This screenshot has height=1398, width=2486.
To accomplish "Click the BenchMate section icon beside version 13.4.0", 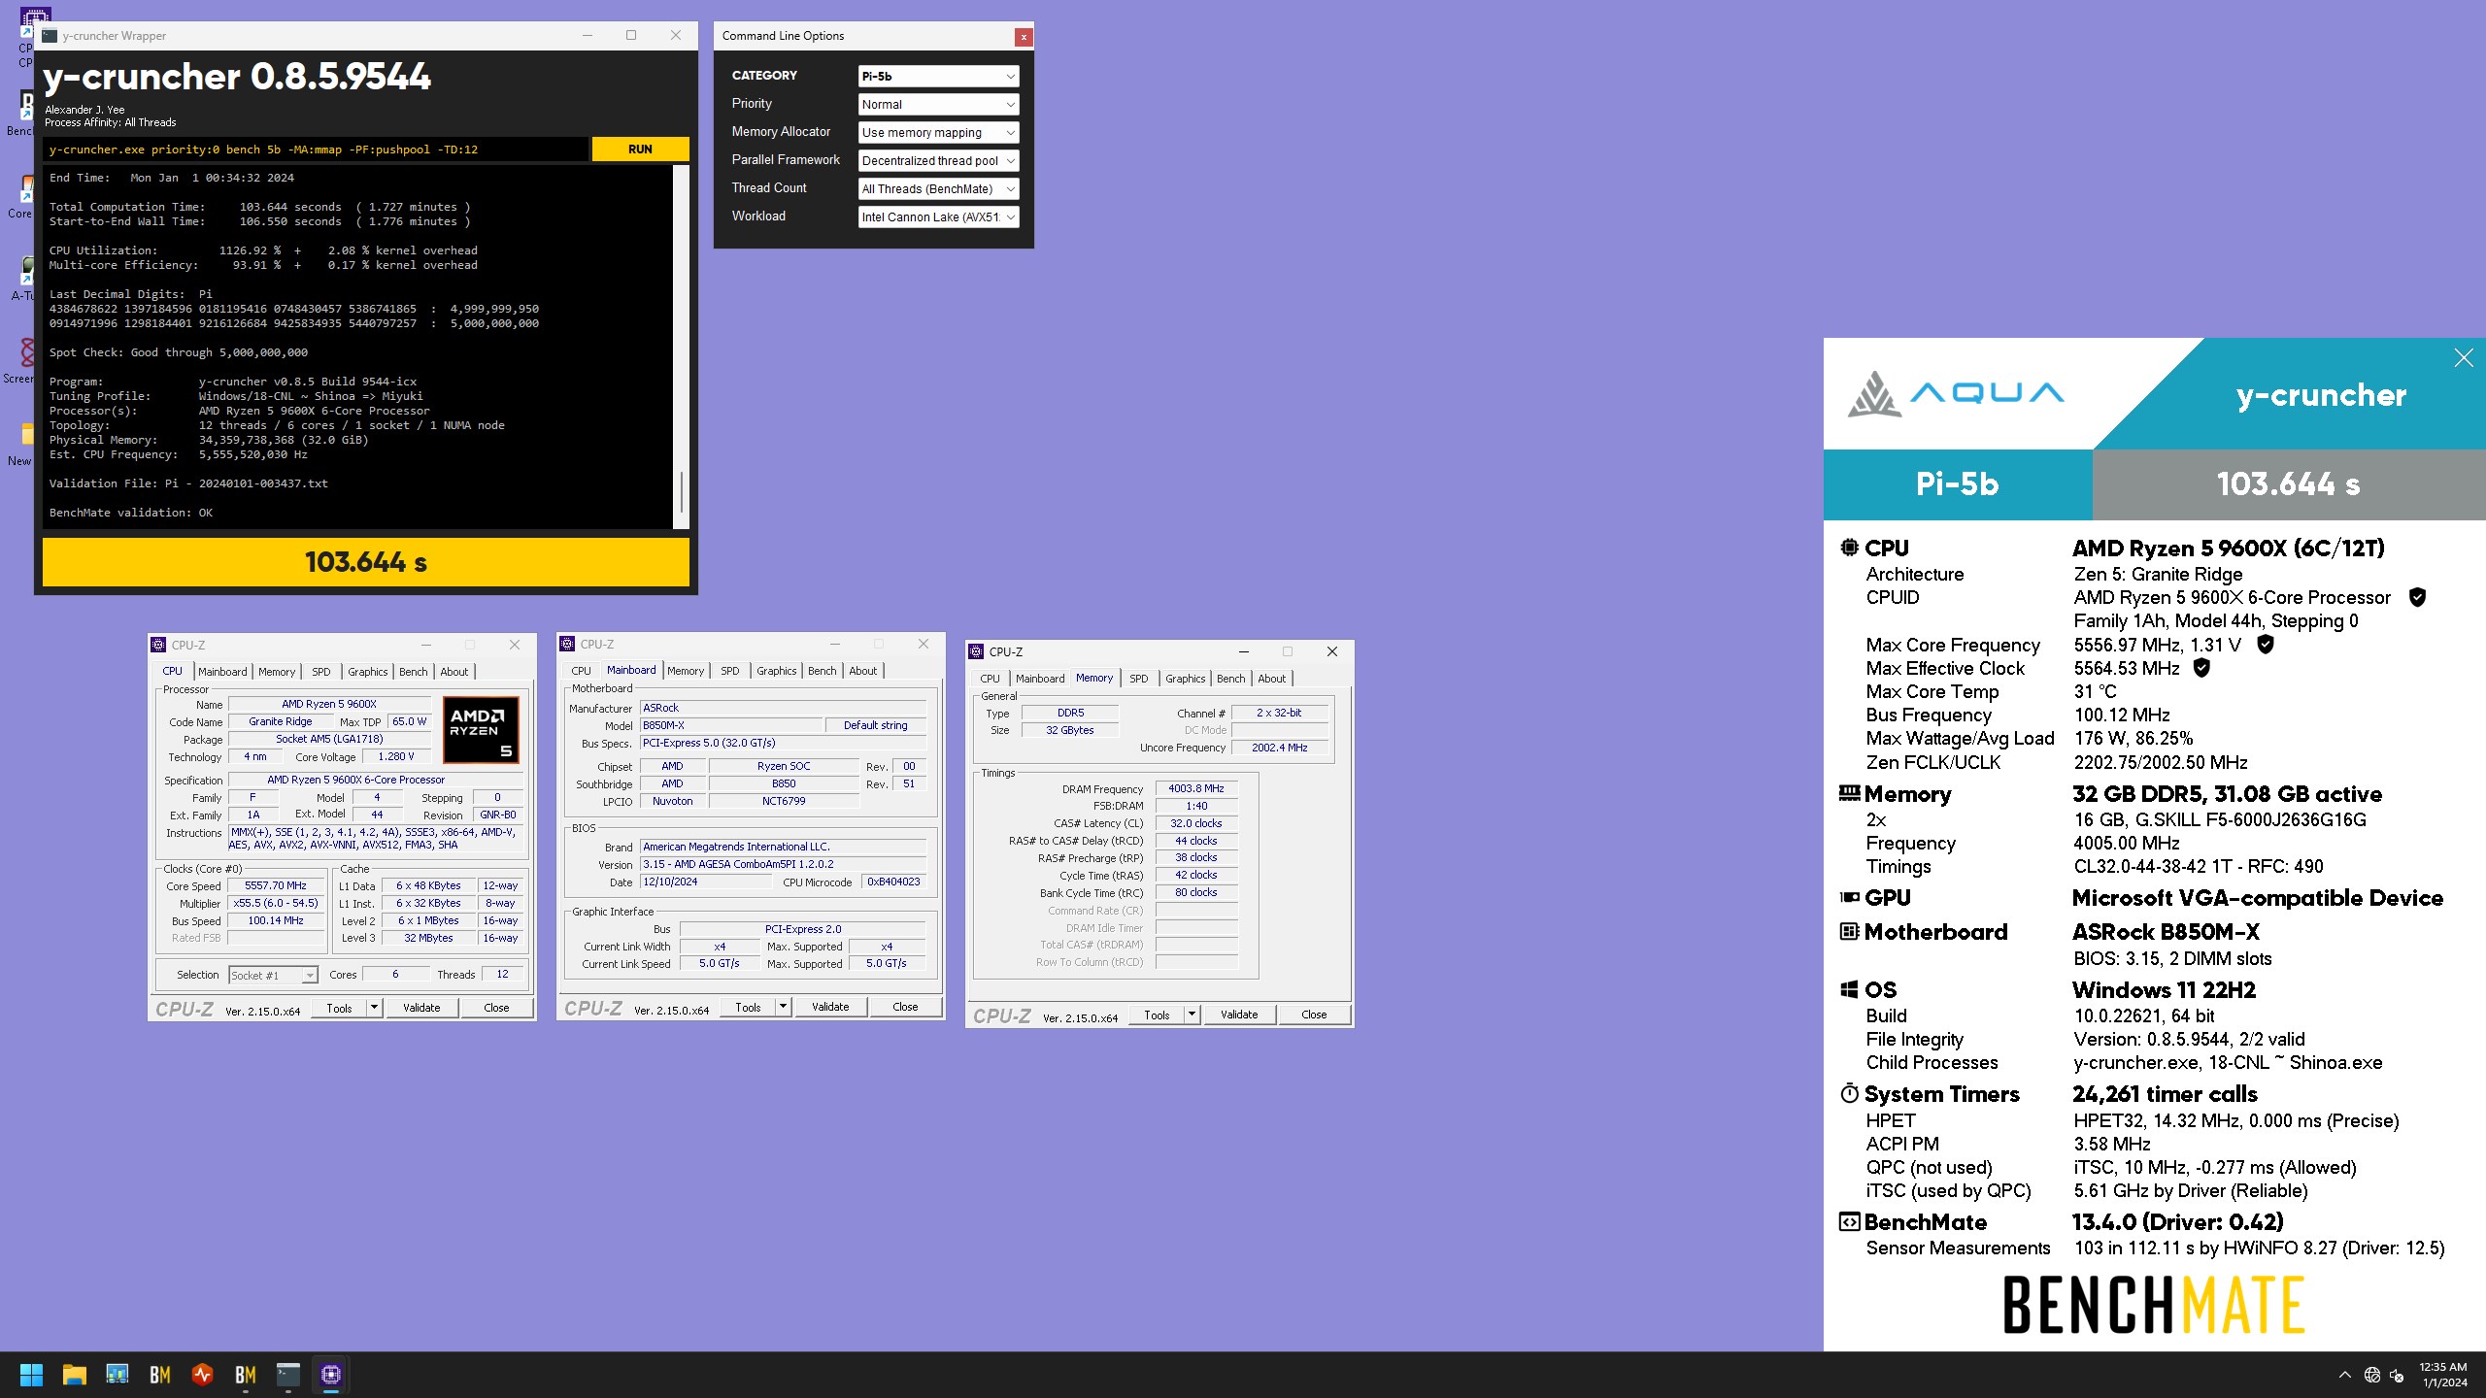I will 1849,1221.
